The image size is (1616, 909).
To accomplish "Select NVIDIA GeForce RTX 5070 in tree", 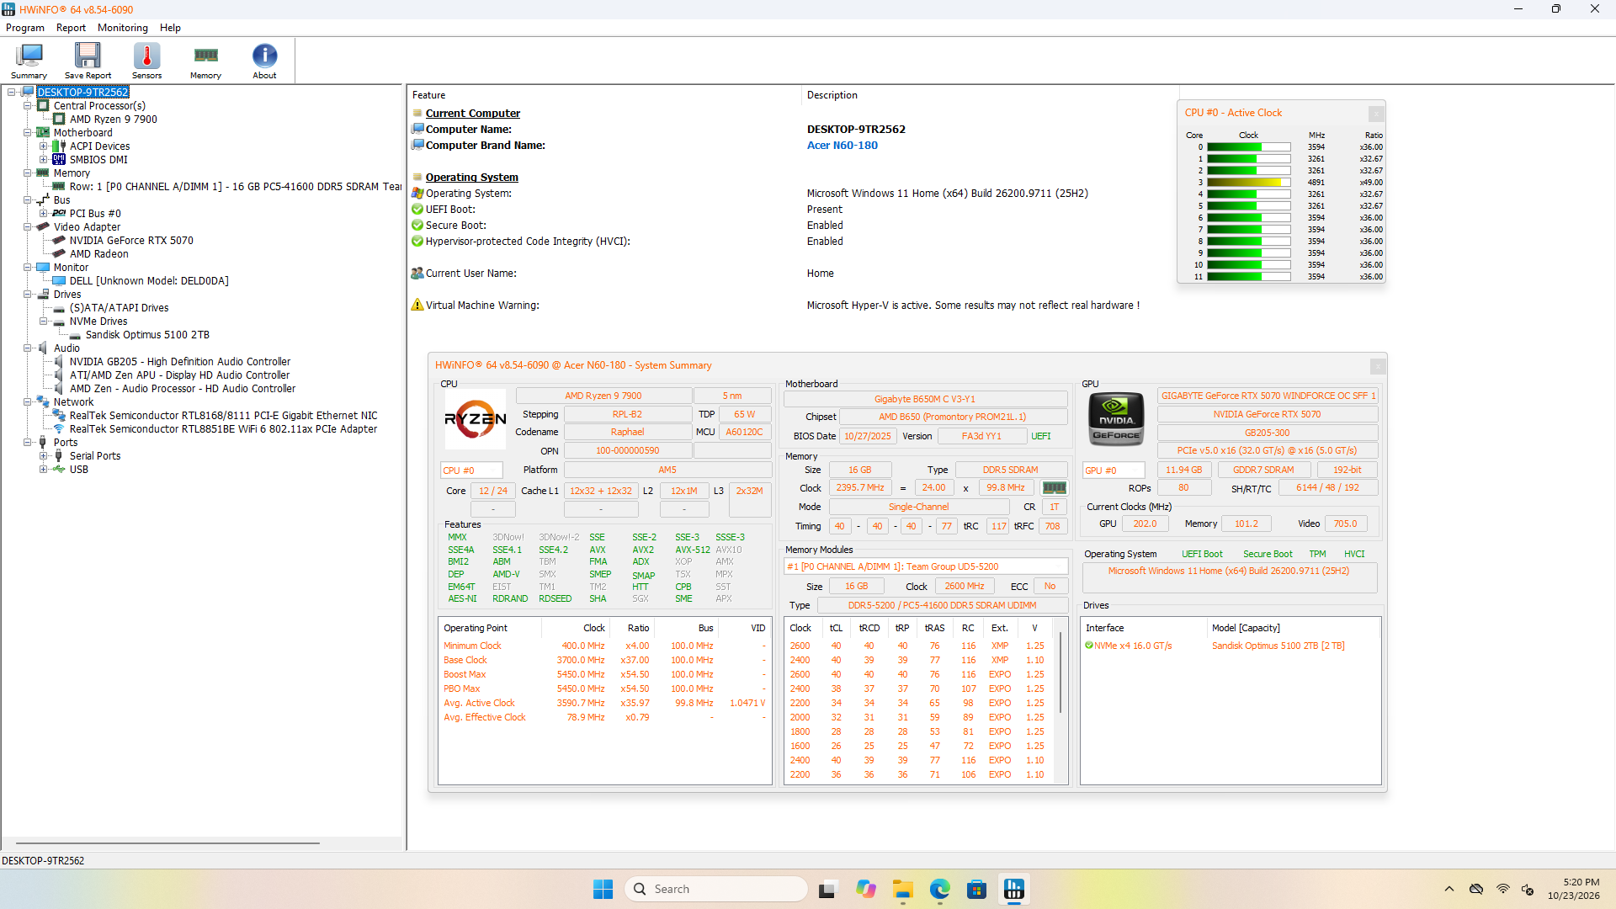I will 131,241.
